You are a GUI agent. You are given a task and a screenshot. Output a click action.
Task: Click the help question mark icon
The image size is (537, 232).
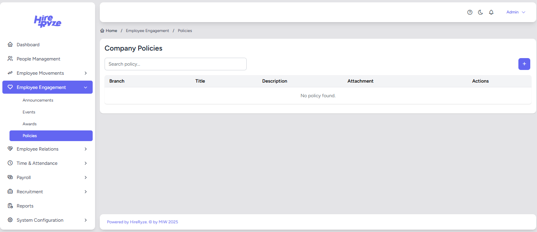(470, 12)
